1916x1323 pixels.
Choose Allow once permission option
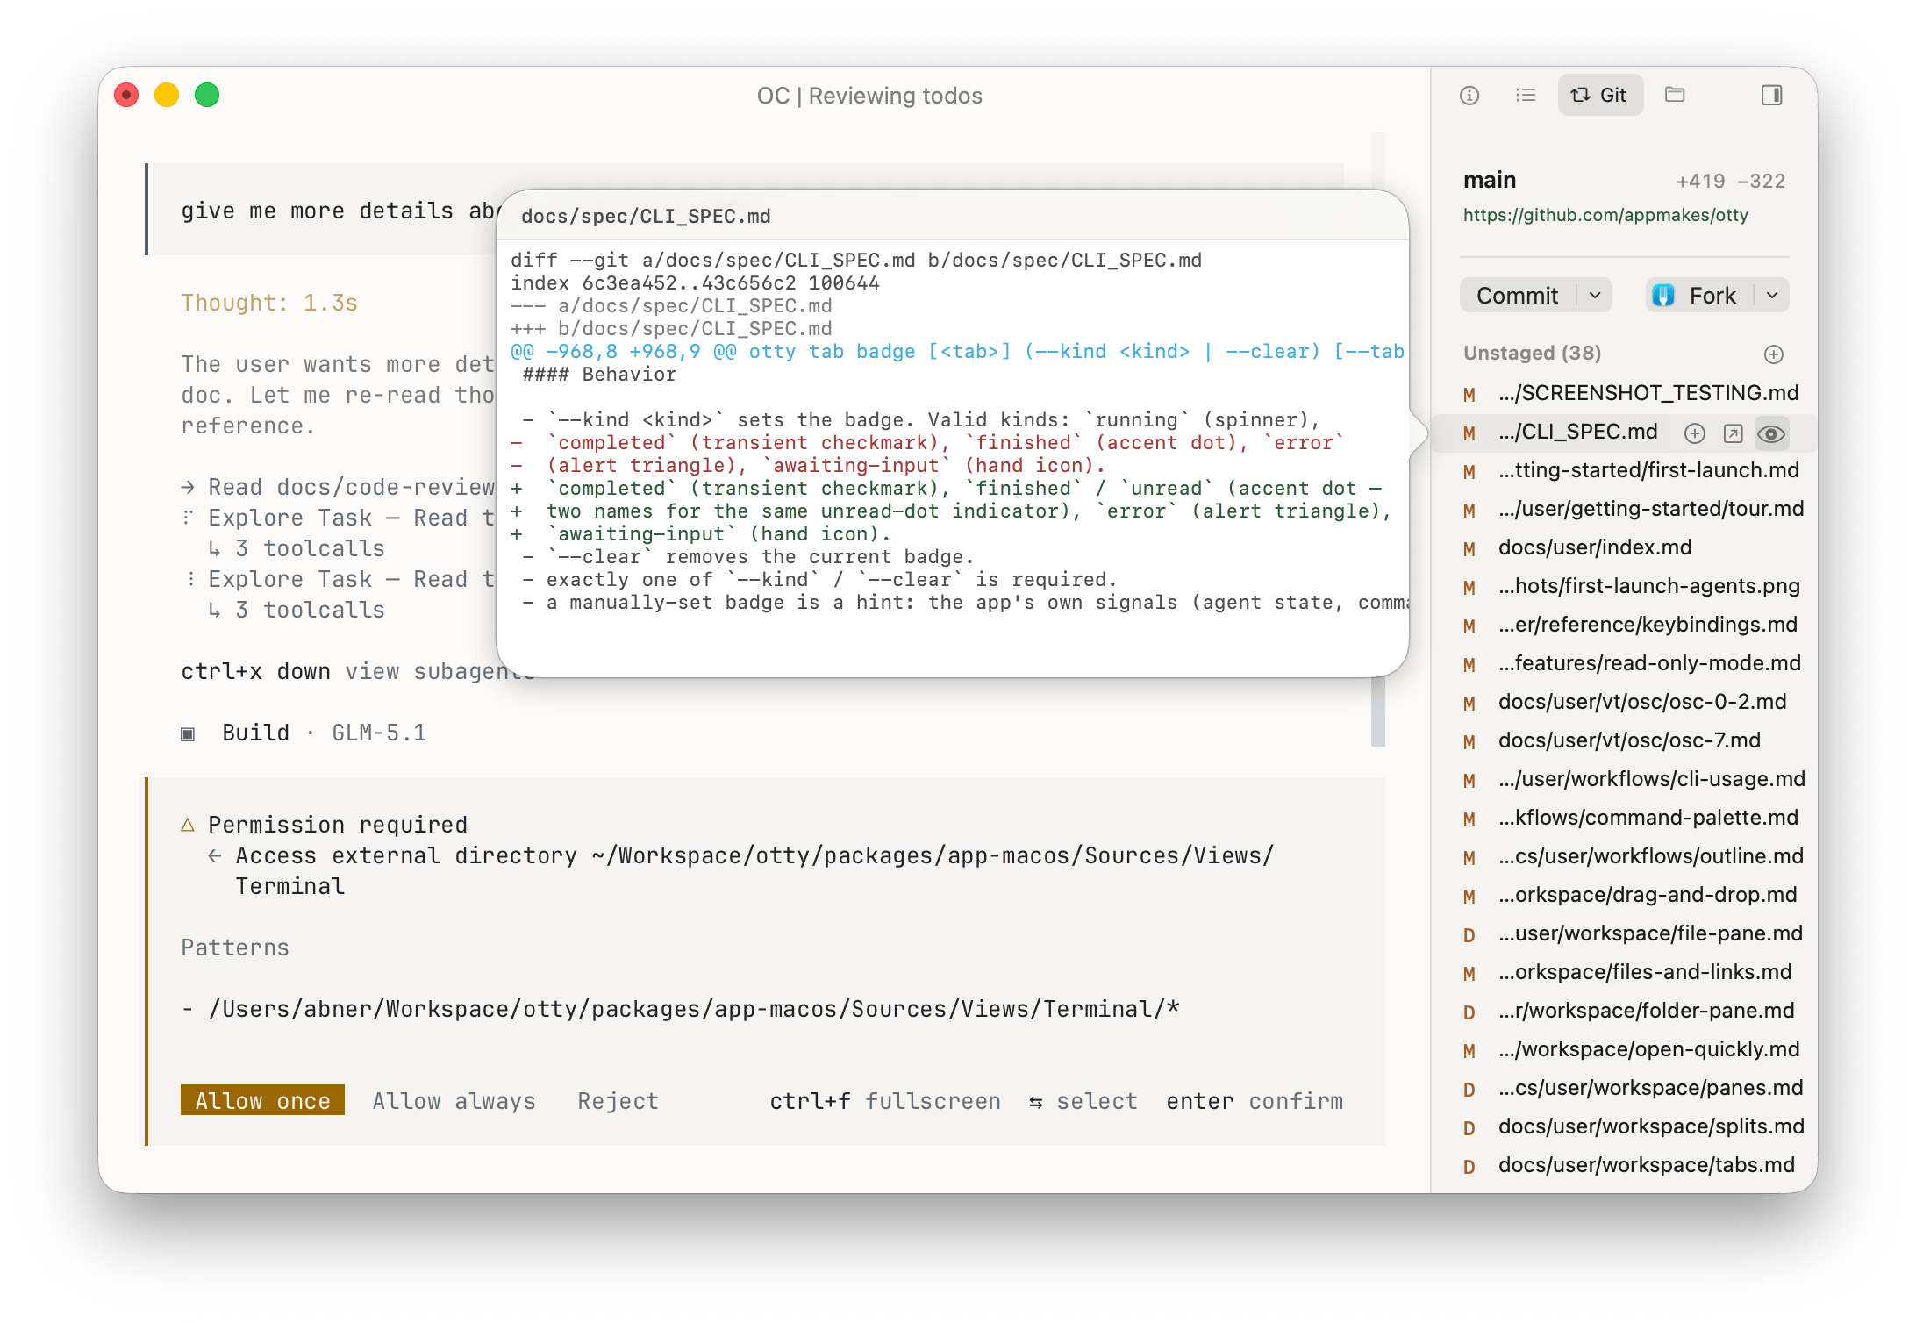tap(262, 1101)
